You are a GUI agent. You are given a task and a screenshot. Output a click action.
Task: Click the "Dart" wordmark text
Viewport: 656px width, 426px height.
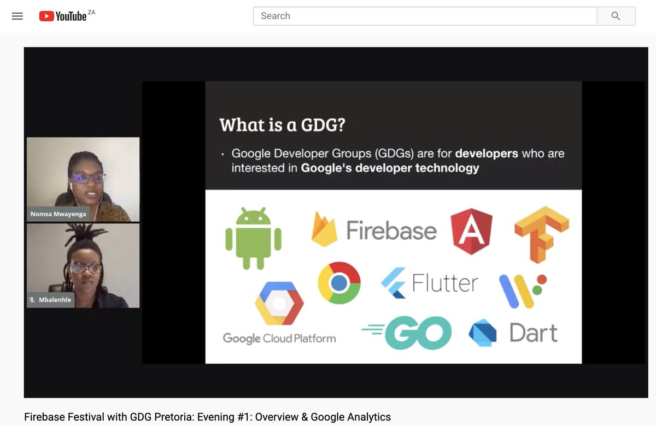pyautogui.click(x=534, y=333)
